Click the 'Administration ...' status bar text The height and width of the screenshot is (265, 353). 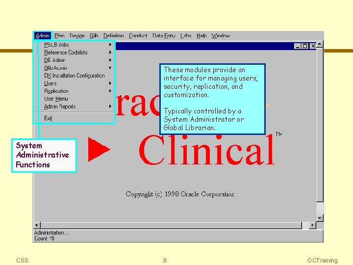point(51,233)
